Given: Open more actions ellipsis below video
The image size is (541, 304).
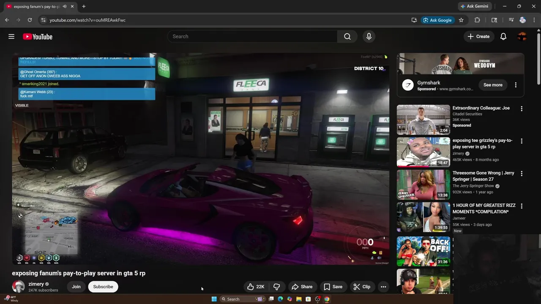Looking at the screenshot, I should [x=383, y=287].
